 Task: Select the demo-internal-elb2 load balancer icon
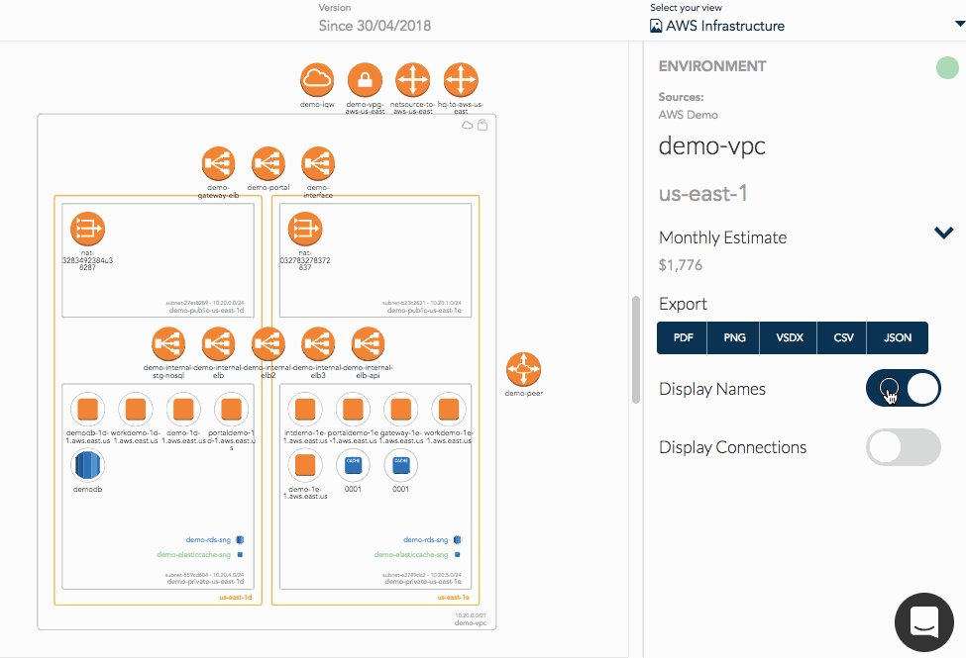pyautogui.click(x=268, y=343)
